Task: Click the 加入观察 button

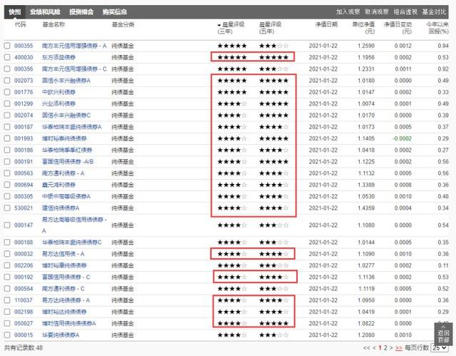Action: (x=348, y=12)
